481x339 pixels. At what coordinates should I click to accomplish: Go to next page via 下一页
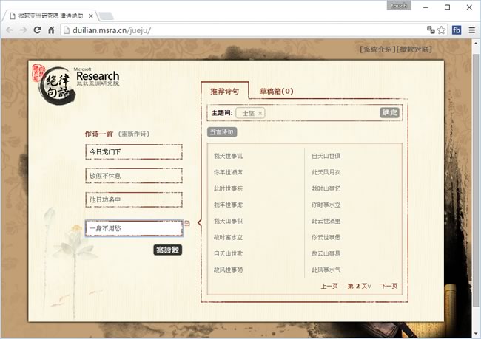pos(388,286)
